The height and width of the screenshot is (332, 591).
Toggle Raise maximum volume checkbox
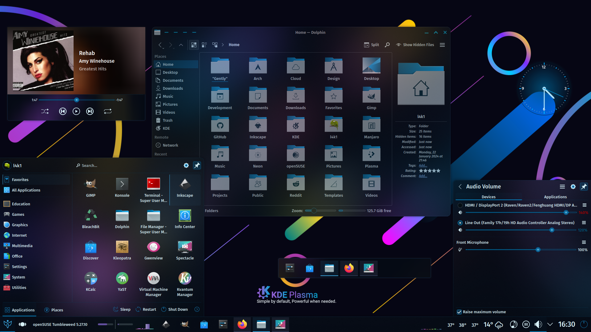(460, 312)
